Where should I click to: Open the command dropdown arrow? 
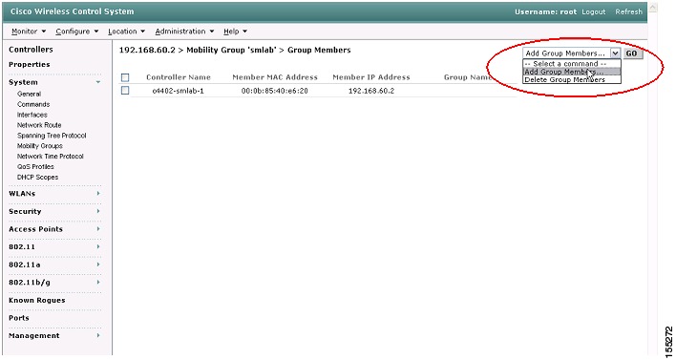point(615,53)
